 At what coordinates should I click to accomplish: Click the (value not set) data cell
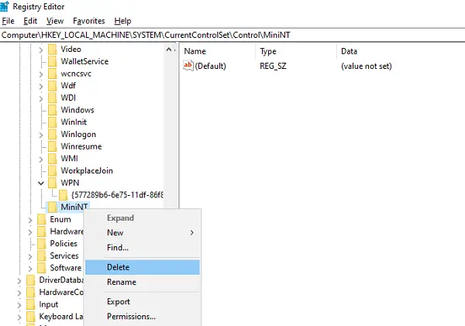367,66
